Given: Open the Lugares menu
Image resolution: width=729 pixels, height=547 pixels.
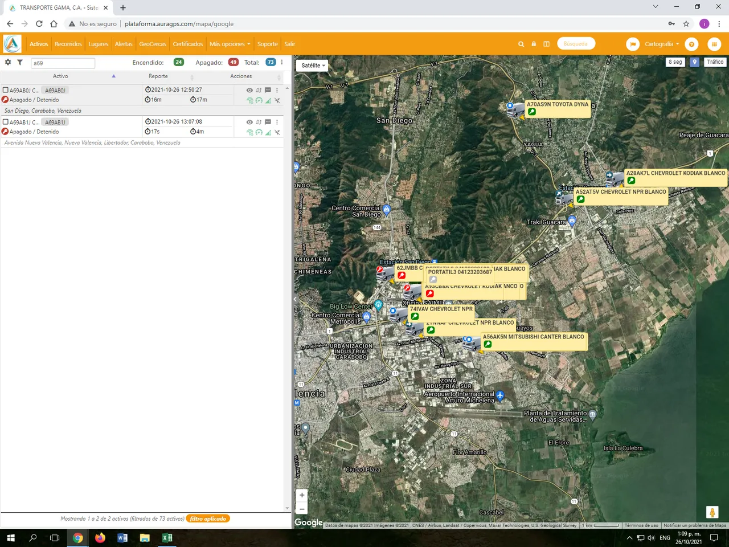Looking at the screenshot, I should [98, 44].
